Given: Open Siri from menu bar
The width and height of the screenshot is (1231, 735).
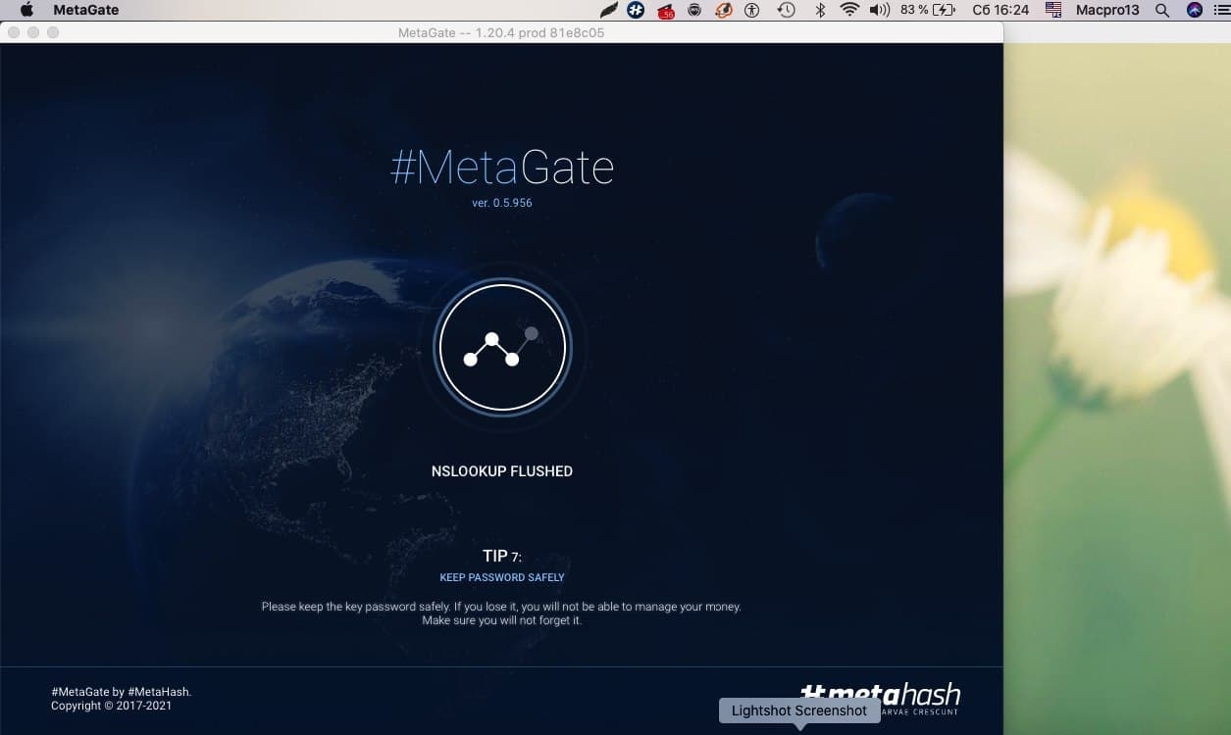Looking at the screenshot, I should coord(1194,10).
